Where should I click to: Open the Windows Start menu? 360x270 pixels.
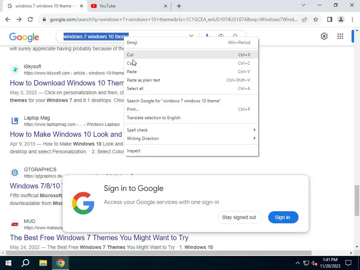[8, 263]
